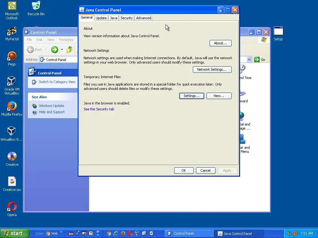This screenshot has width=318, height=238.
Task: Open the Forward button dropdown arrow
Action: click(x=62, y=50)
